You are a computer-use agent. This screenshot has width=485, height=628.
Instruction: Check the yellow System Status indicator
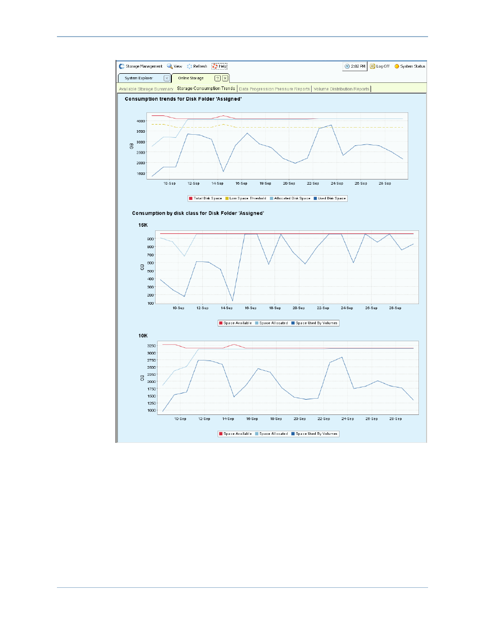click(397, 66)
